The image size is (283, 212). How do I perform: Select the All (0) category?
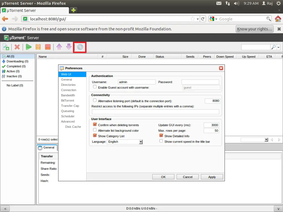click(x=17, y=56)
